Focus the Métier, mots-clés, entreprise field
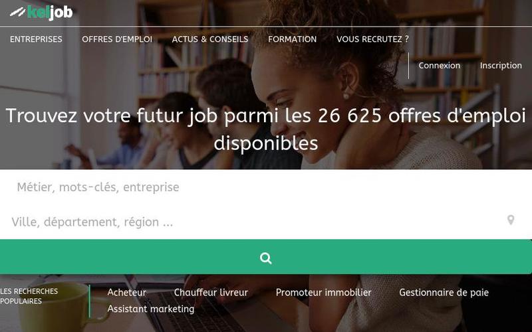The image size is (532, 332). (x=266, y=187)
